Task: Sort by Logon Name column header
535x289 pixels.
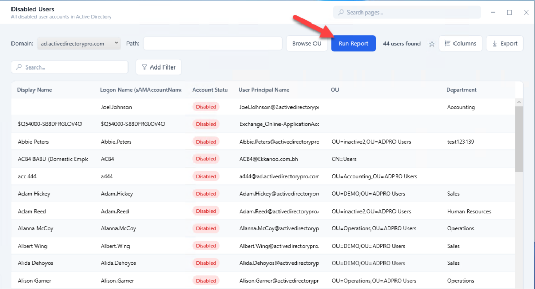Action: [x=141, y=90]
